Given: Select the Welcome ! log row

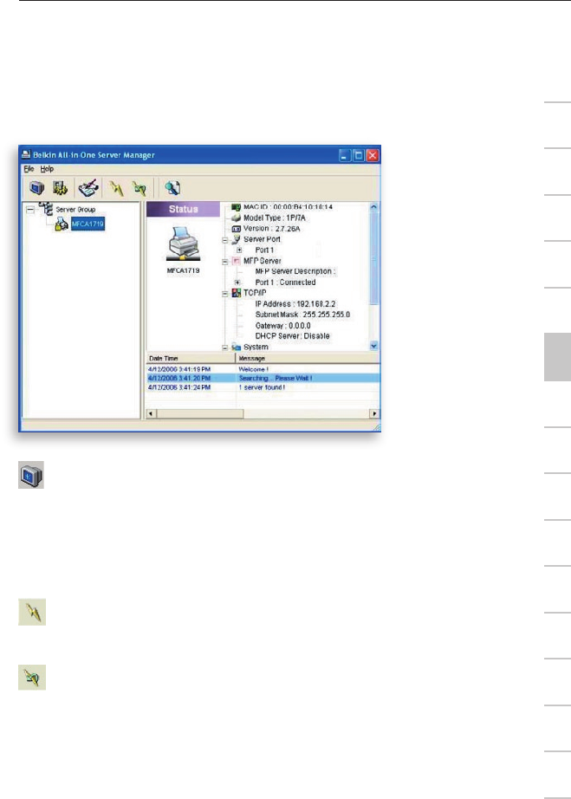Looking at the screenshot, I should 263,369.
